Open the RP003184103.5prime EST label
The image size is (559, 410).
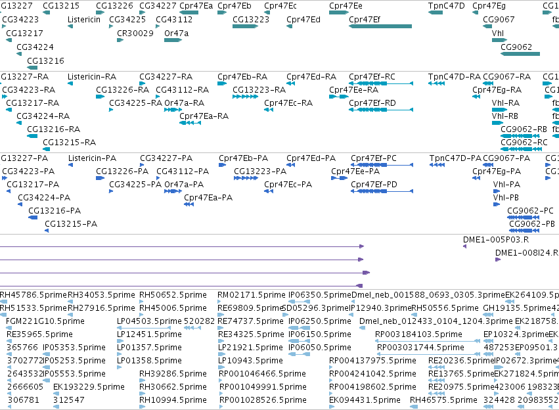pyautogui.click(x=418, y=334)
